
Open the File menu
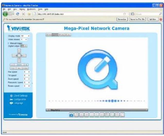(4, 9)
